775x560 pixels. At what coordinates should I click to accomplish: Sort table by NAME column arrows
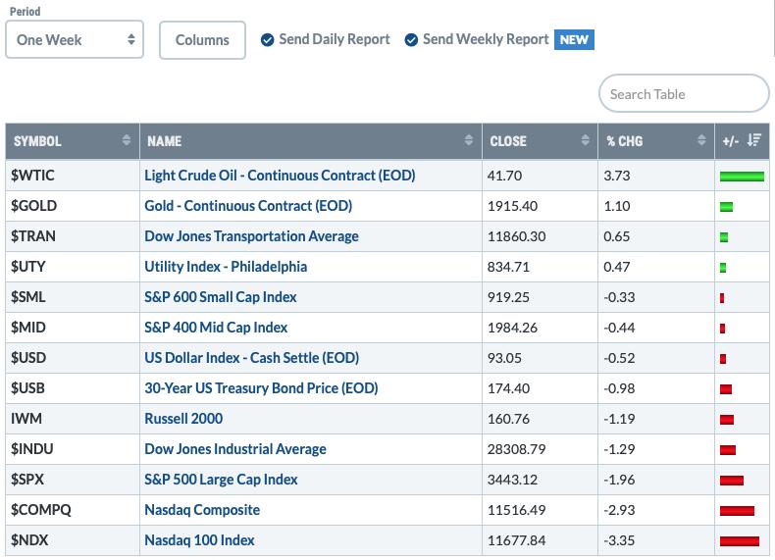click(x=469, y=140)
